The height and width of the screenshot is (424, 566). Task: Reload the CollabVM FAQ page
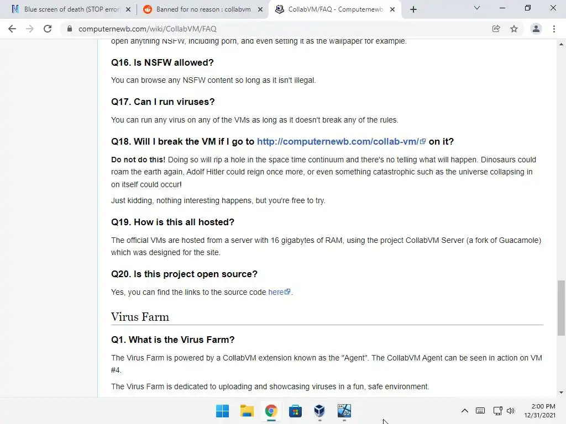[48, 29]
